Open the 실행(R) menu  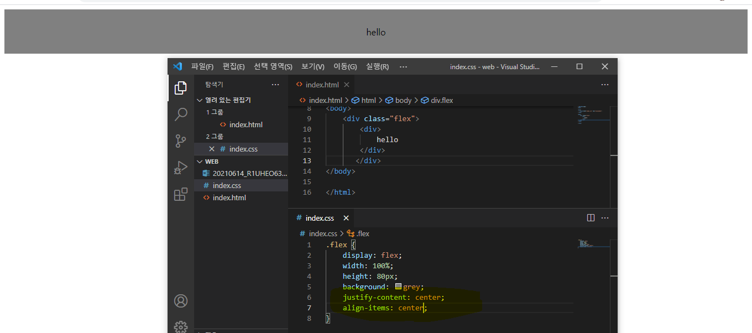click(377, 66)
